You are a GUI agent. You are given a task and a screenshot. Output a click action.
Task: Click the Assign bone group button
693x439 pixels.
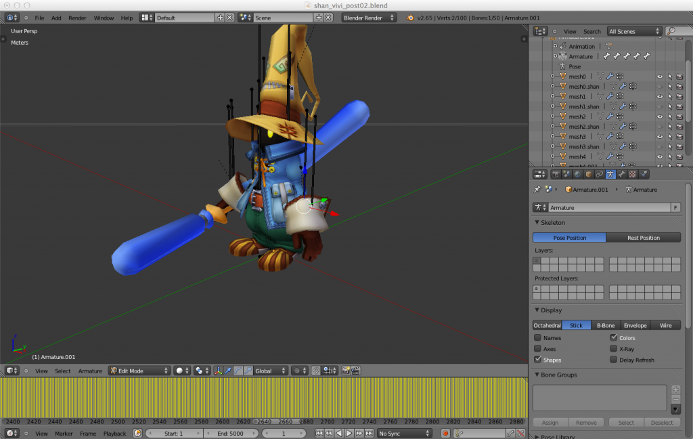550,423
